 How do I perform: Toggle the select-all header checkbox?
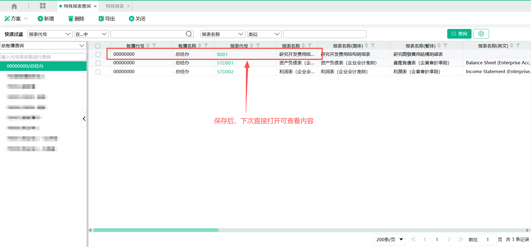point(98,46)
